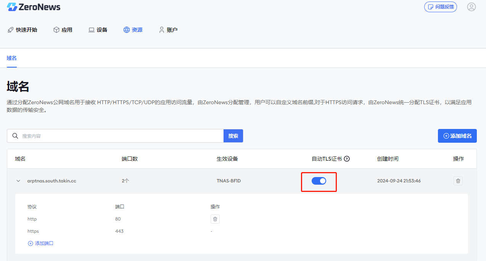The height and width of the screenshot is (261, 486).
Task: Open the 快速开始 menu item
Action: tap(23, 30)
